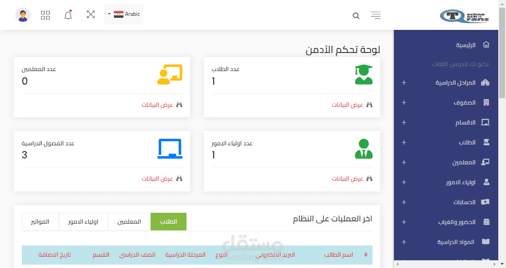Image resolution: width=506 pixels, height=268 pixels.
Task: Expand المواد الدراسية with its plus sign
Action: click(x=404, y=242)
